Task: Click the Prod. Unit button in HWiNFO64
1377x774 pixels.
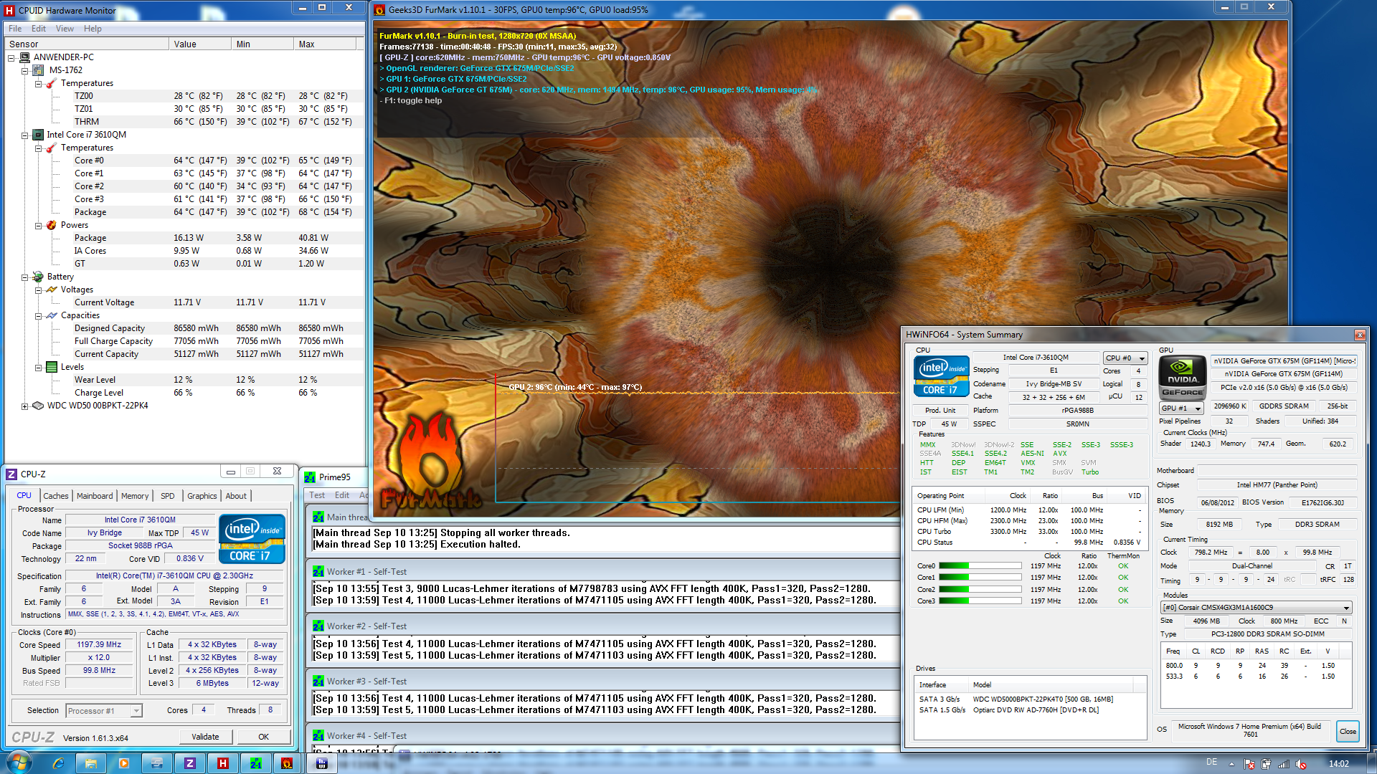Action: (940, 411)
